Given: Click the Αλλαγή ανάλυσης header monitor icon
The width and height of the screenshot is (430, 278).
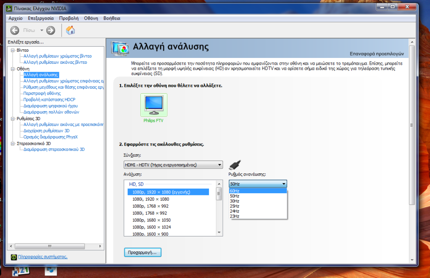Looking at the screenshot, I should tap(120, 48).
